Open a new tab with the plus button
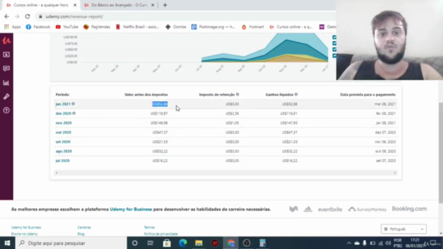The height and width of the screenshot is (249, 443). (x=165, y=5)
